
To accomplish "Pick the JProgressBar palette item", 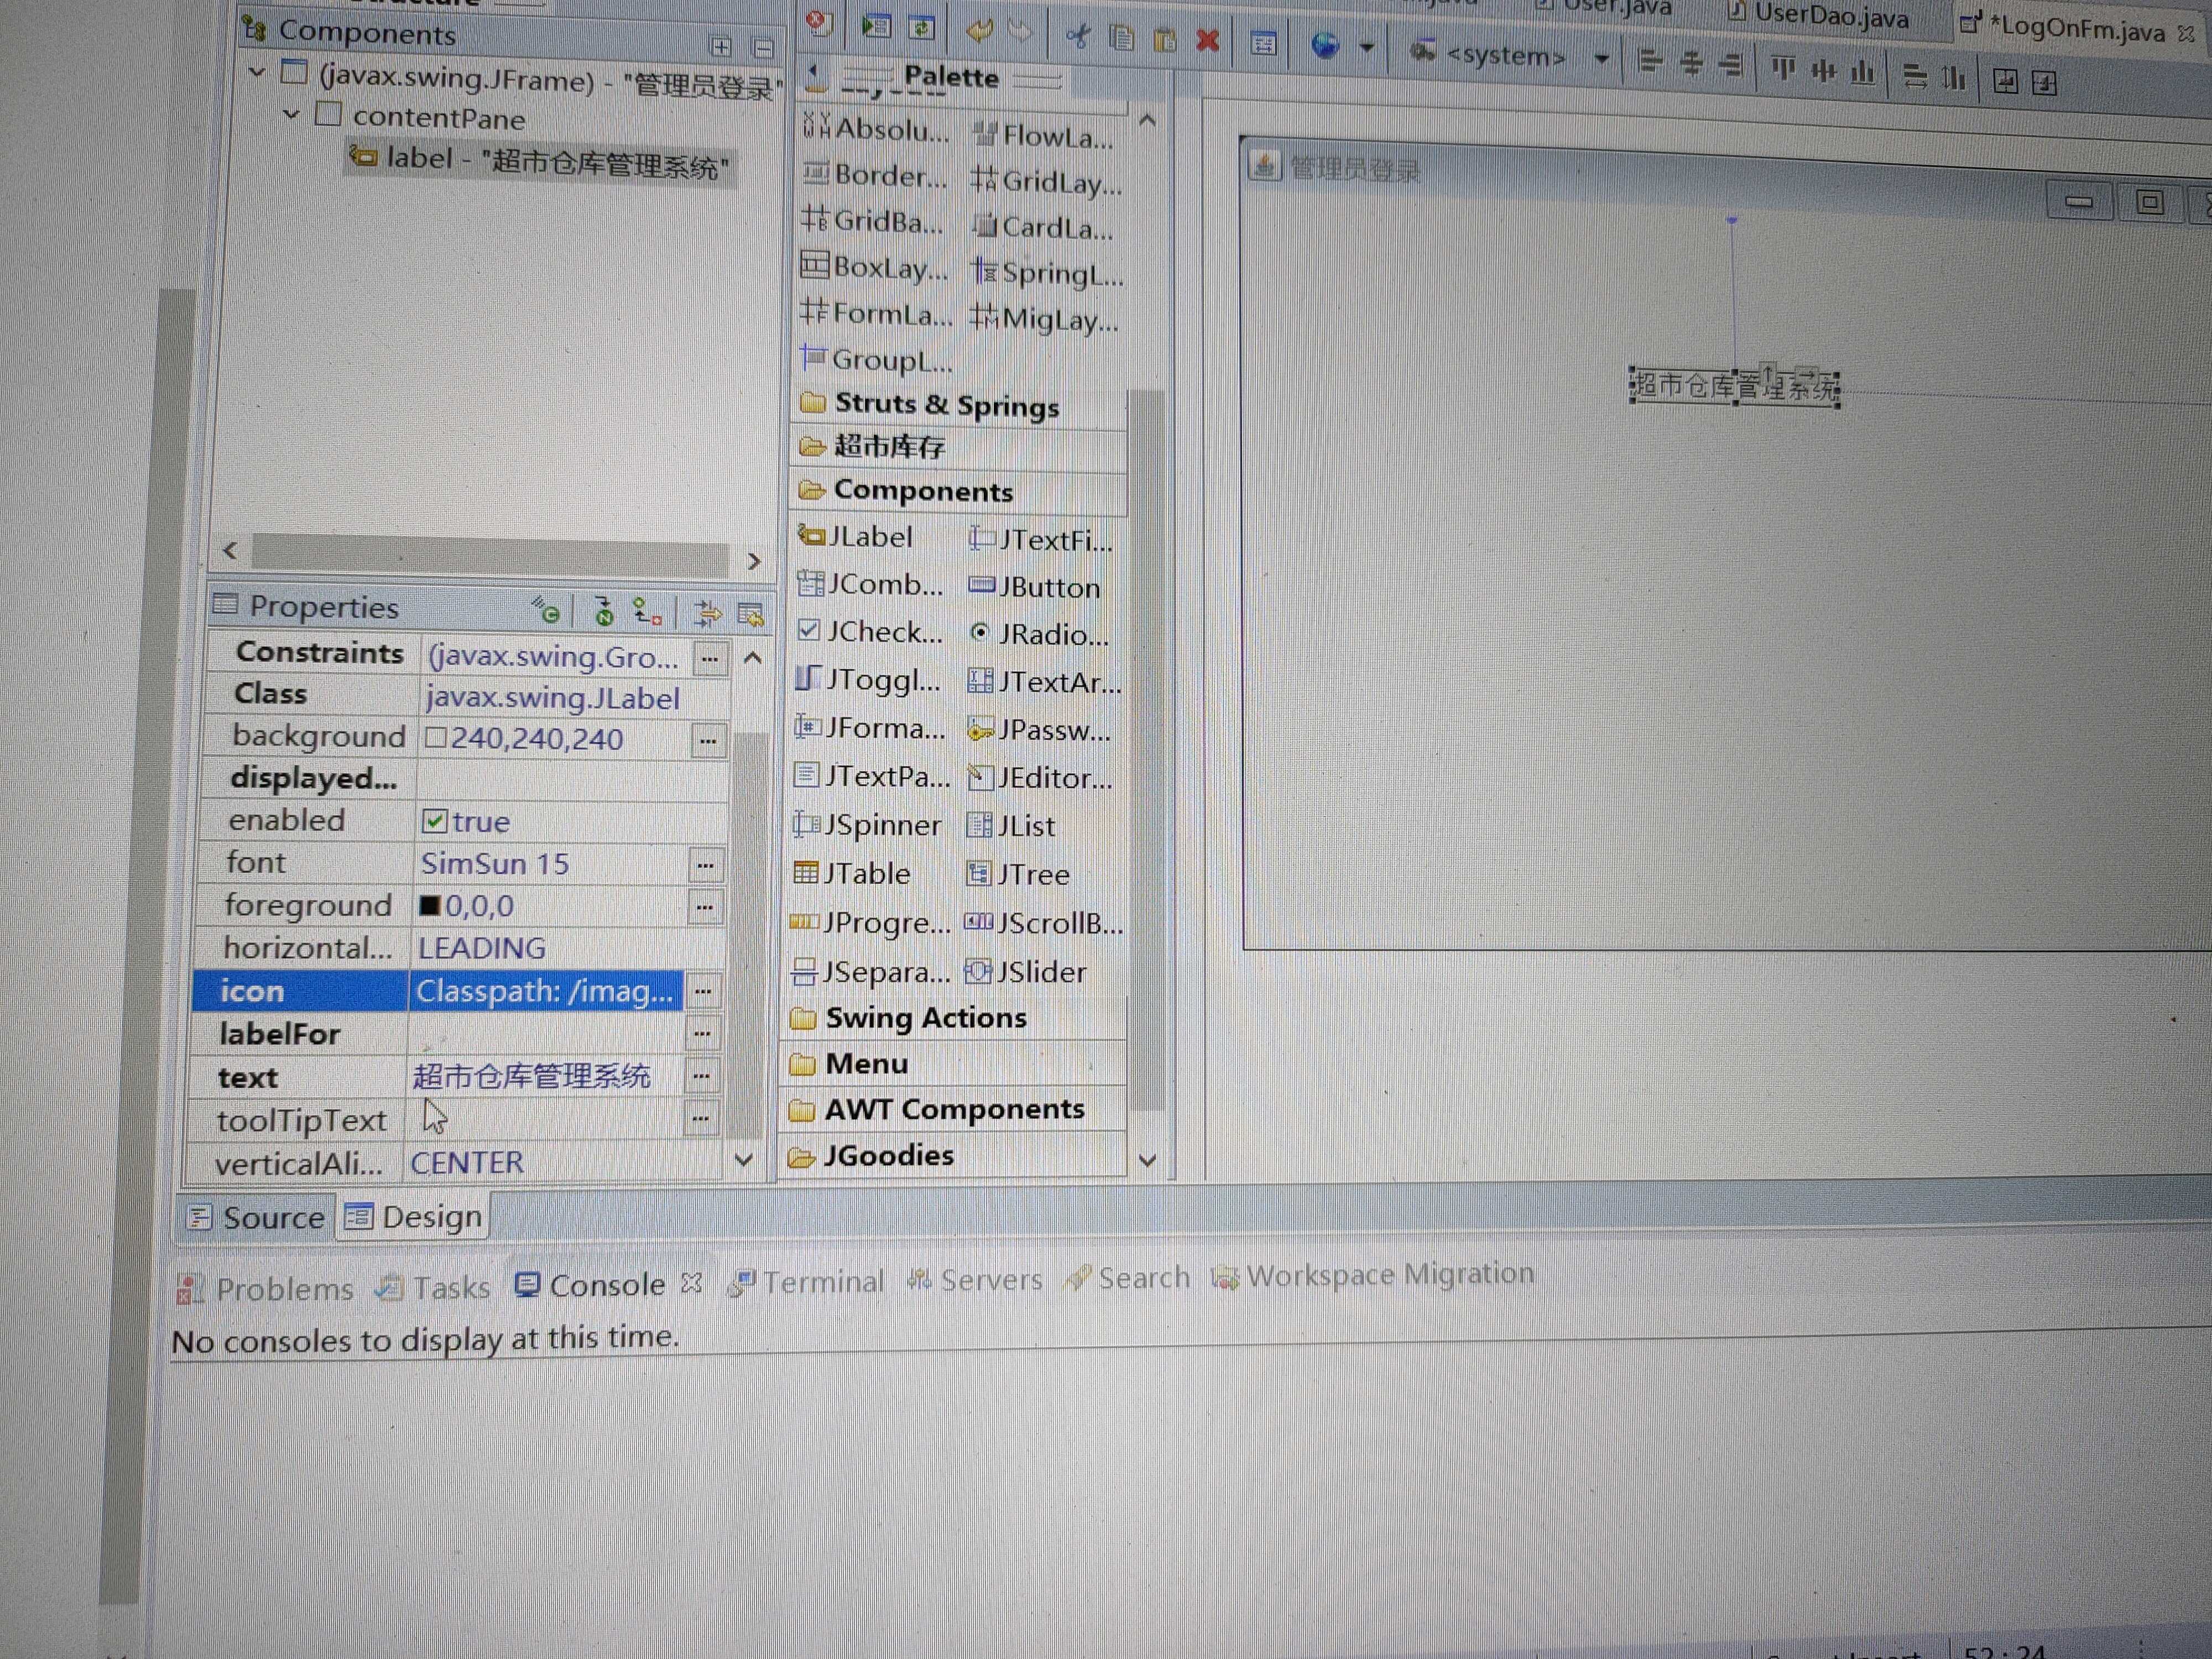I will (x=870, y=922).
